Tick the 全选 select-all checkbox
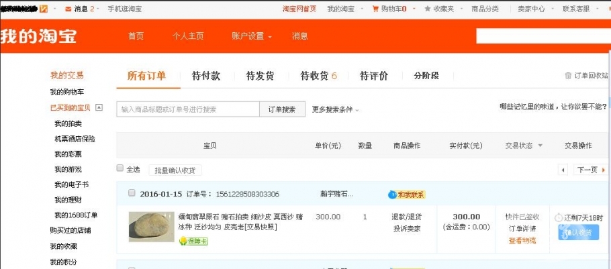The height and width of the screenshot is (269, 611). pyautogui.click(x=120, y=168)
